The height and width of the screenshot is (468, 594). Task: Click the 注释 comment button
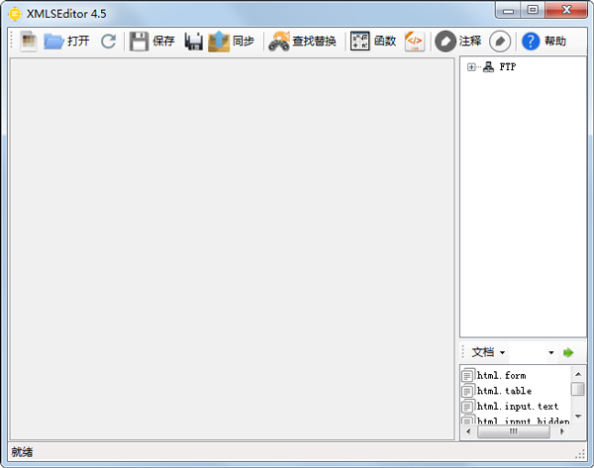click(x=458, y=42)
